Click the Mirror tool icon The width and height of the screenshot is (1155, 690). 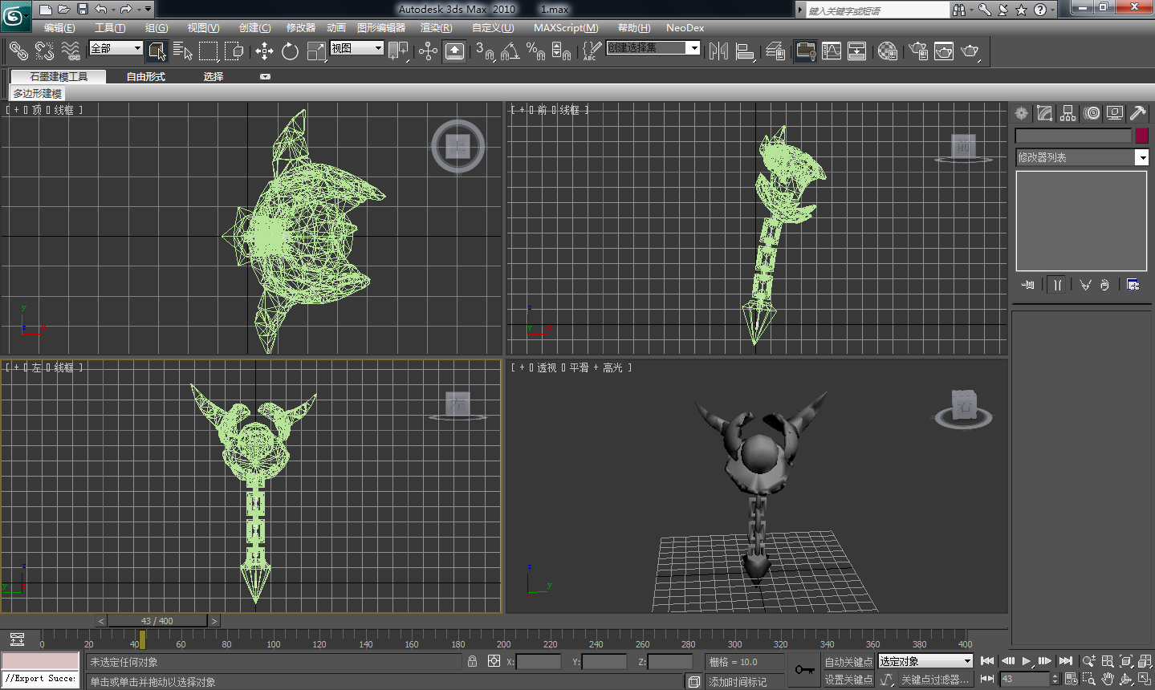pyautogui.click(x=718, y=51)
